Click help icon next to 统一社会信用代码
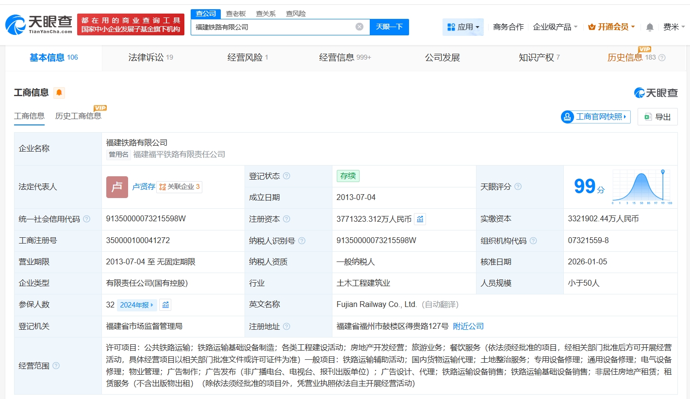 click(86, 219)
